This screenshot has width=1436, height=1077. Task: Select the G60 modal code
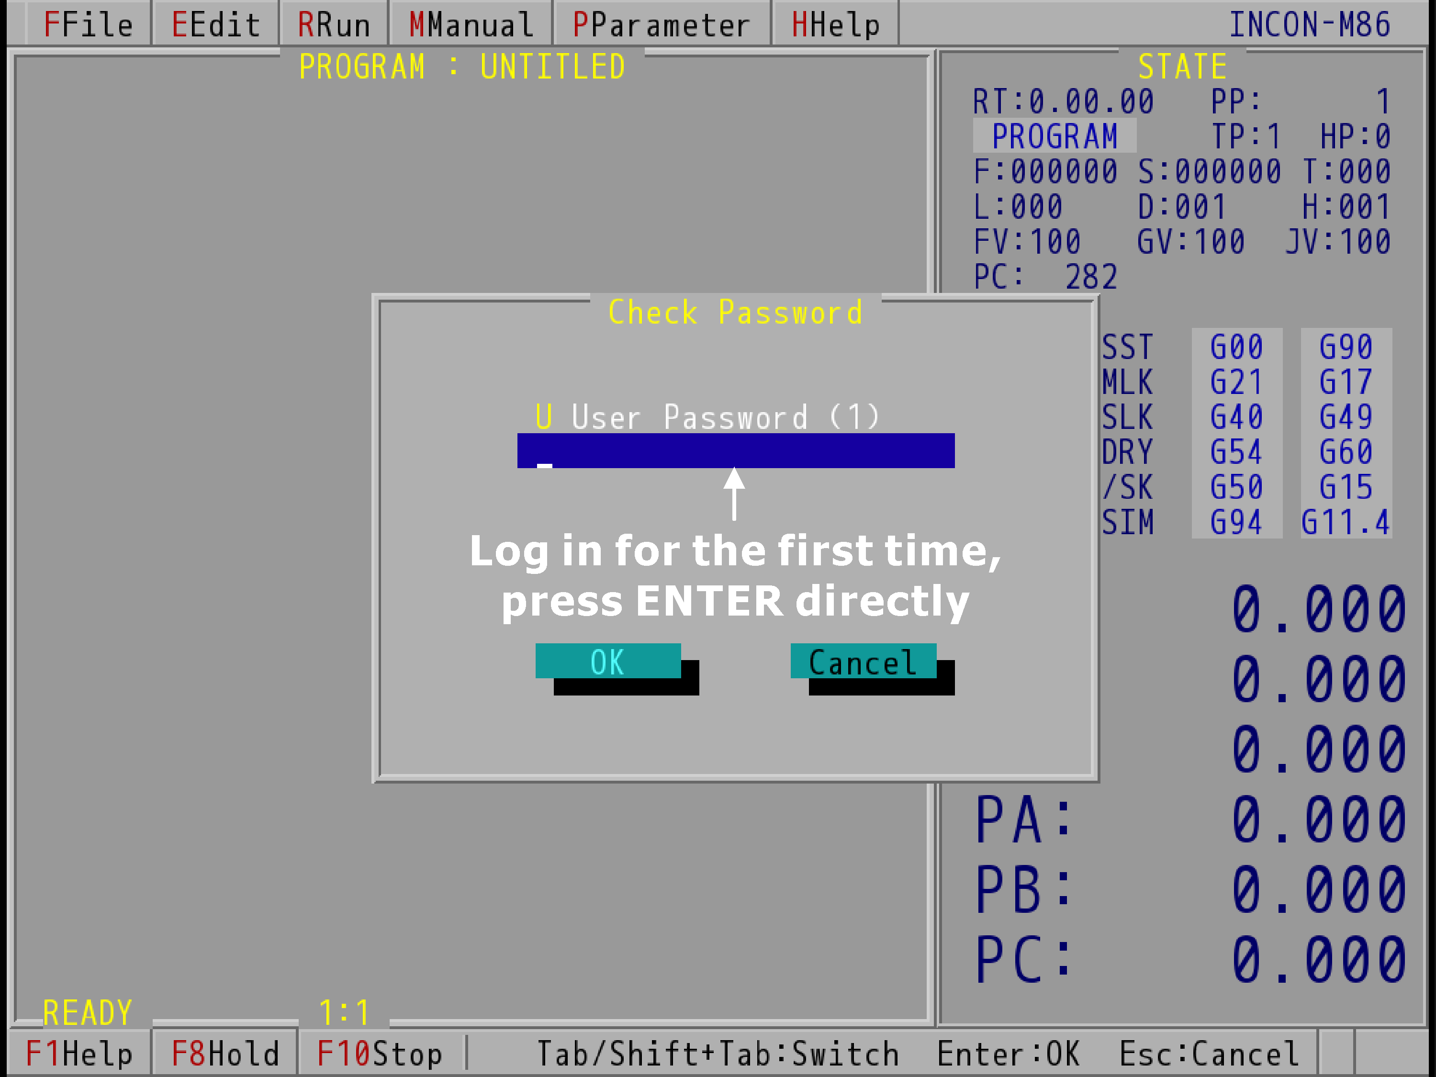(1346, 452)
